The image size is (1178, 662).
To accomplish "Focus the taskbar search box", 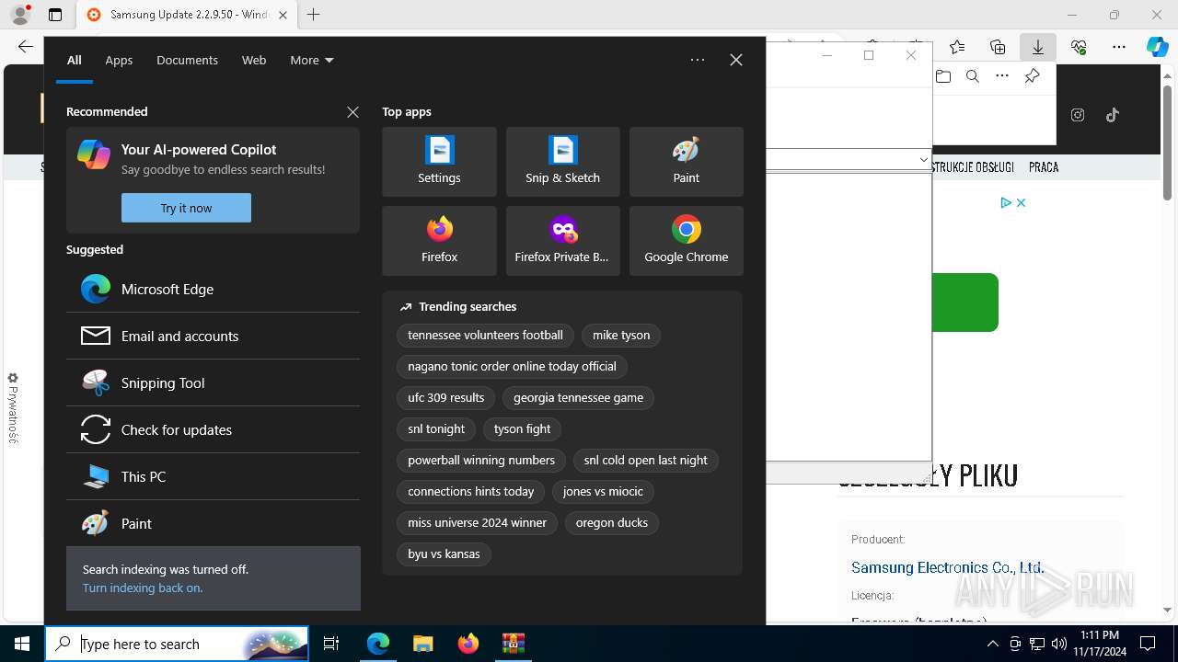I will coord(177,644).
